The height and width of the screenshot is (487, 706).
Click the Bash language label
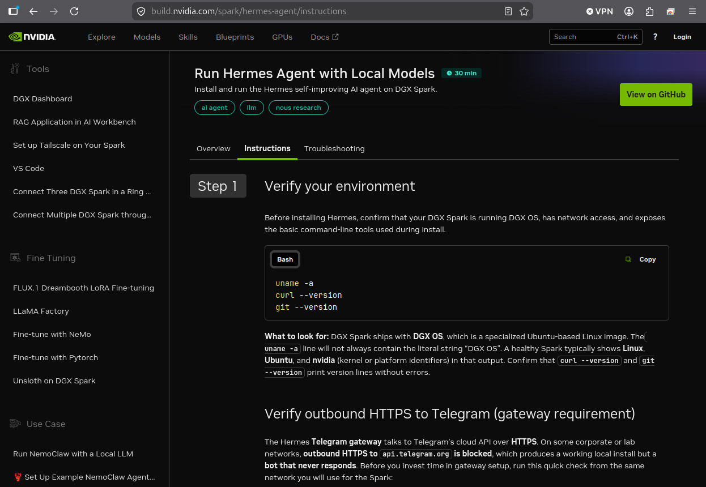(x=285, y=259)
